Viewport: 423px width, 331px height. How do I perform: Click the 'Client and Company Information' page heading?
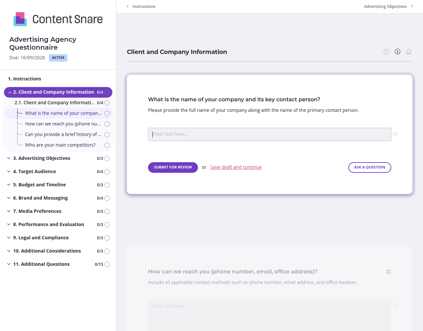(x=177, y=52)
